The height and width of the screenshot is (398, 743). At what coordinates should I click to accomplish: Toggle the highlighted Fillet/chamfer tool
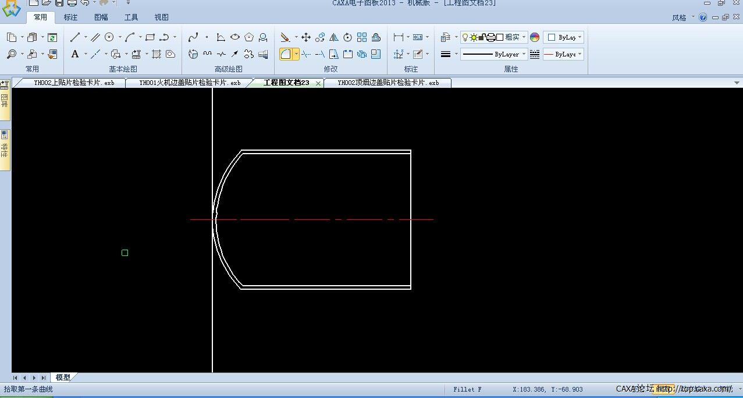286,54
